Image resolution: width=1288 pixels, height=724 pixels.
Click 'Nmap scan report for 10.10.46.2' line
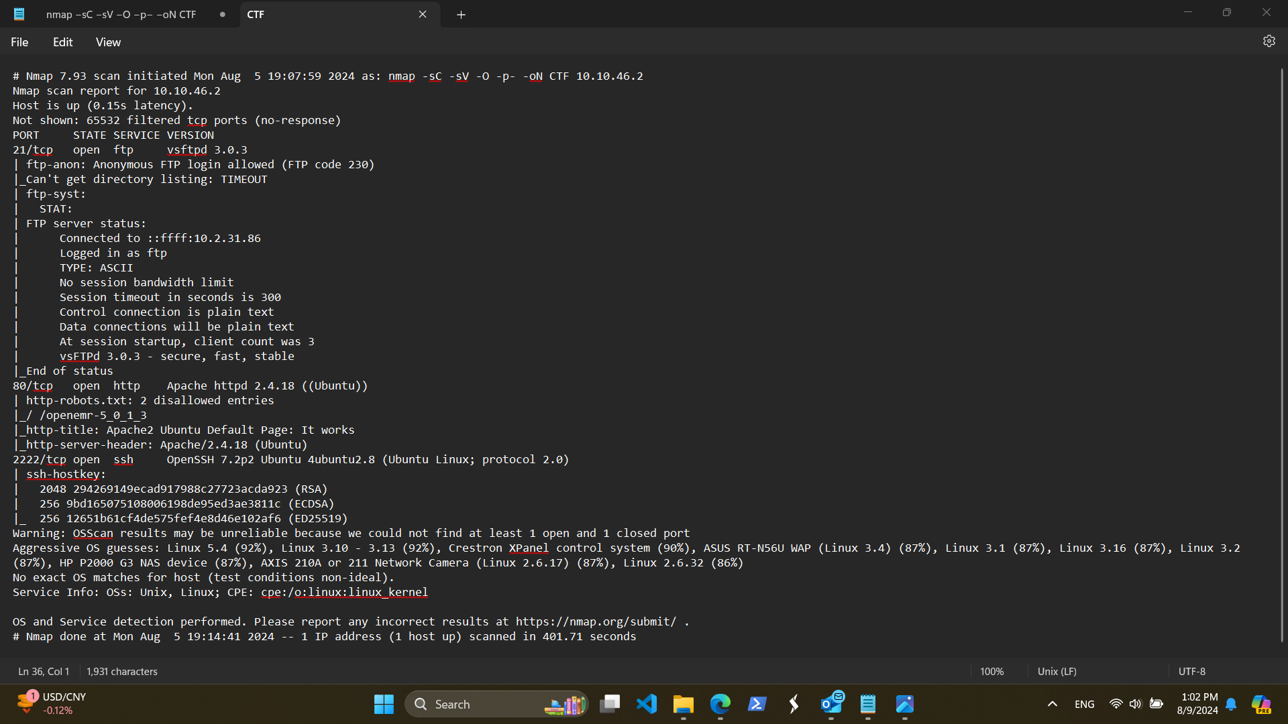[x=116, y=90]
